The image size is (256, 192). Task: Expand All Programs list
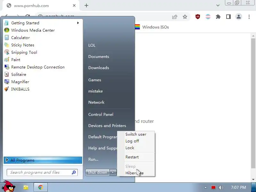coord(43,160)
